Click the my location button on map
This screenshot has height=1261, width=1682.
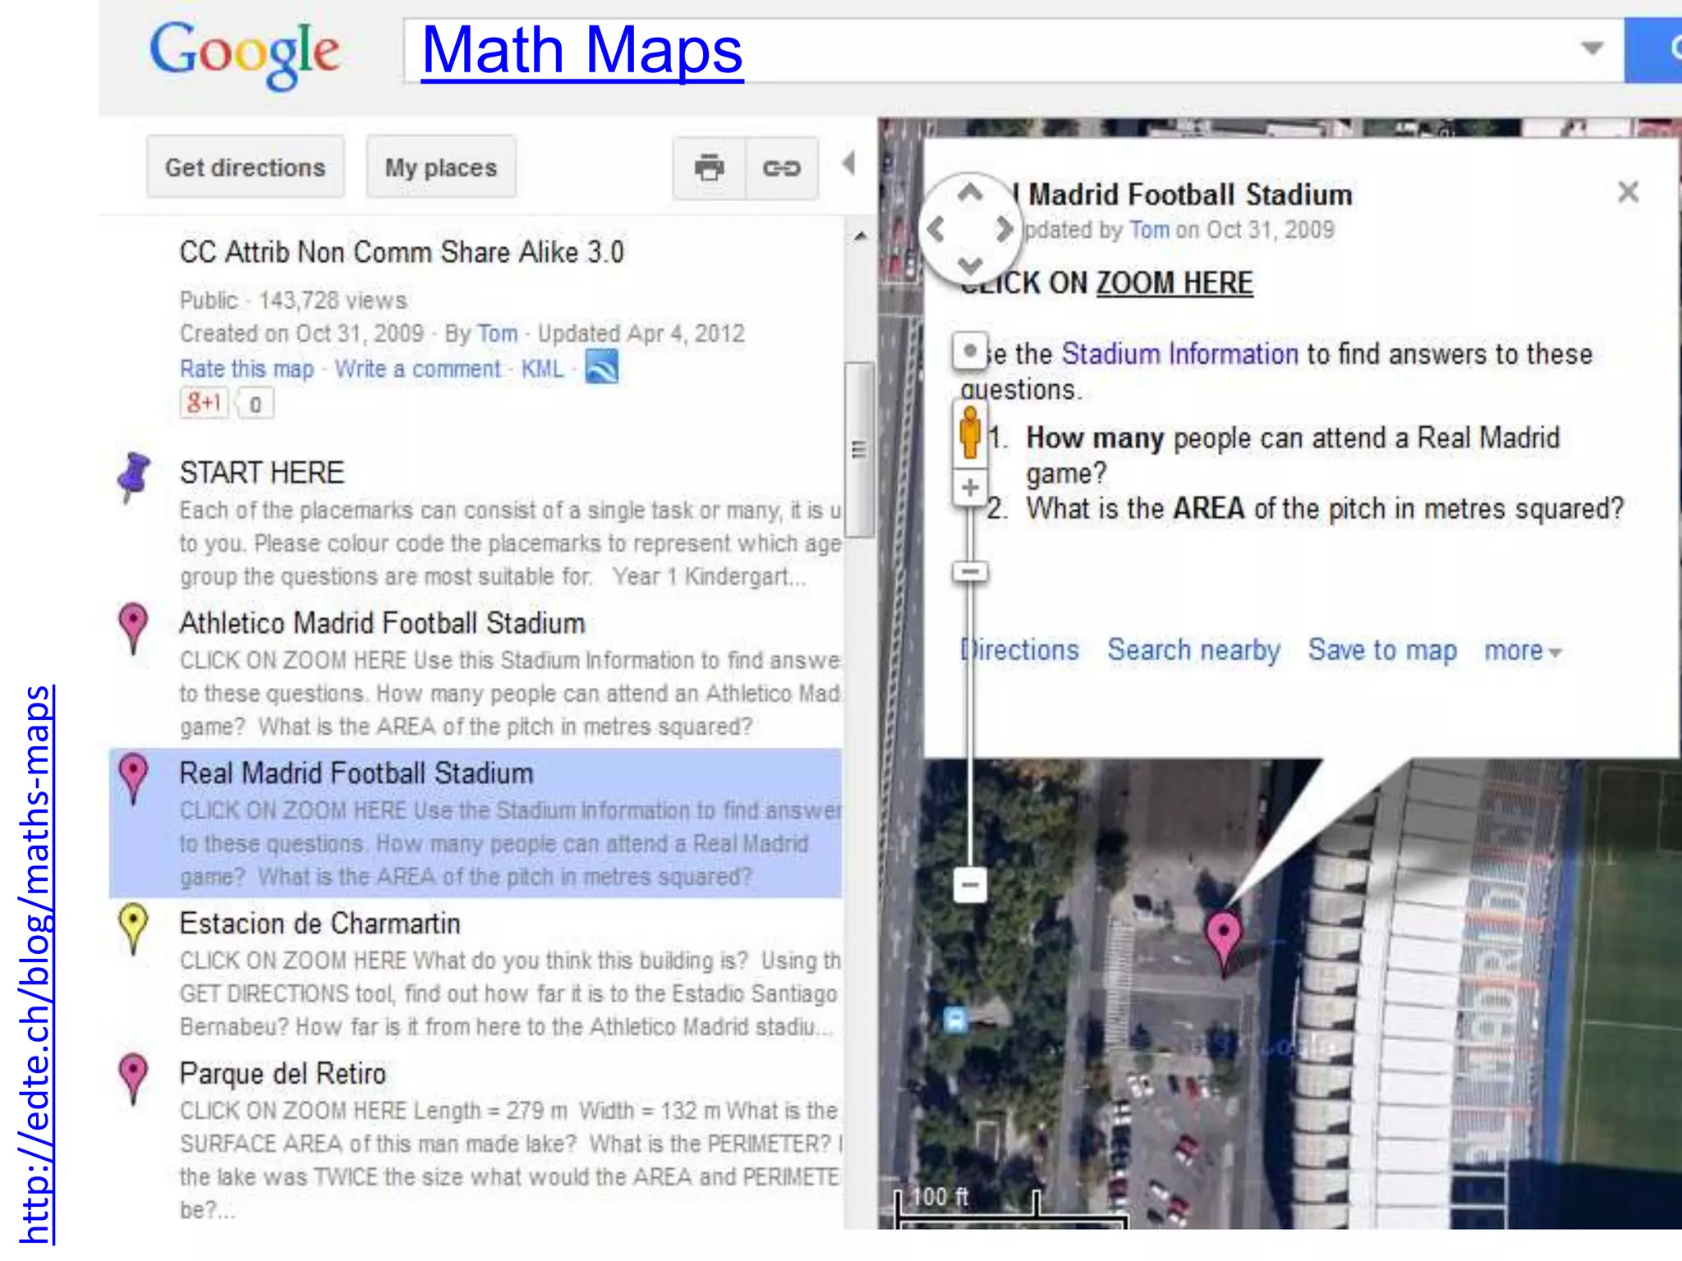pyautogui.click(x=970, y=351)
